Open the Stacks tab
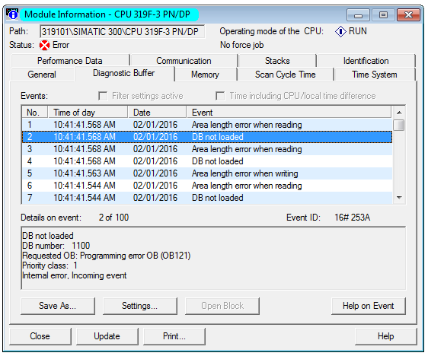This screenshot has height=356, width=428. click(x=277, y=61)
